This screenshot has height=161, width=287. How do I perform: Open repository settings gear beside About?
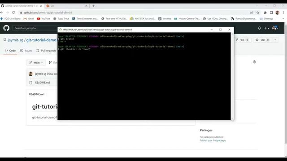[x=254, y=62]
